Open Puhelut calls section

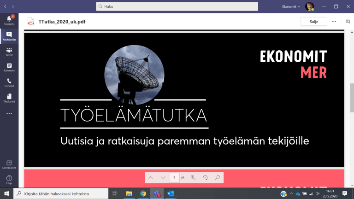point(9,82)
